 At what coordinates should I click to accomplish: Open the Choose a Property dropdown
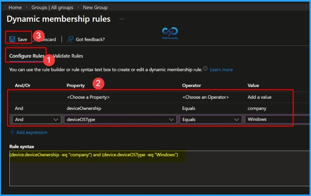click(x=88, y=97)
